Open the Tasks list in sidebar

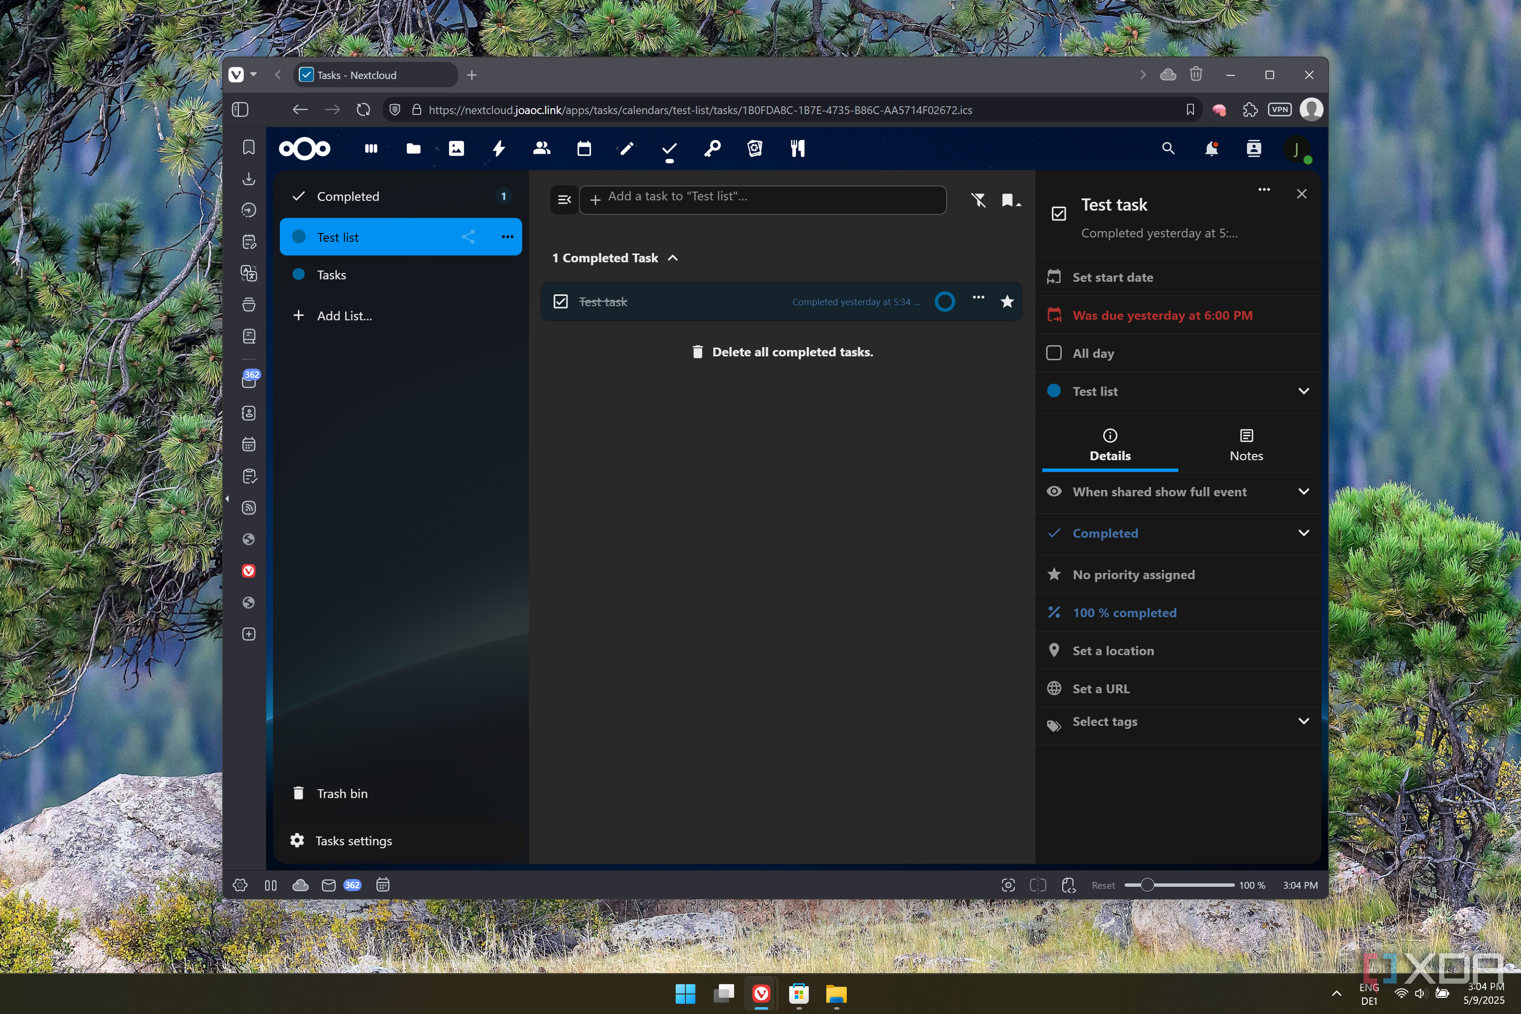point(400,274)
